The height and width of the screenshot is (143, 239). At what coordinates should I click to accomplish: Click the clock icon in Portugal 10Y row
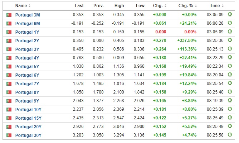pyautogui.click(x=230, y=109)
